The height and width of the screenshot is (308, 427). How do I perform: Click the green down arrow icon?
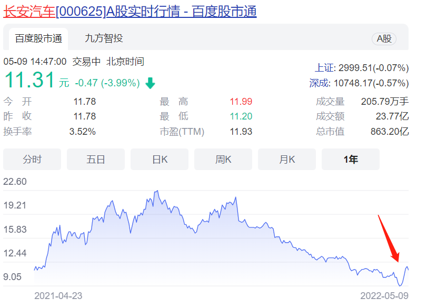(x=150, y=83)
